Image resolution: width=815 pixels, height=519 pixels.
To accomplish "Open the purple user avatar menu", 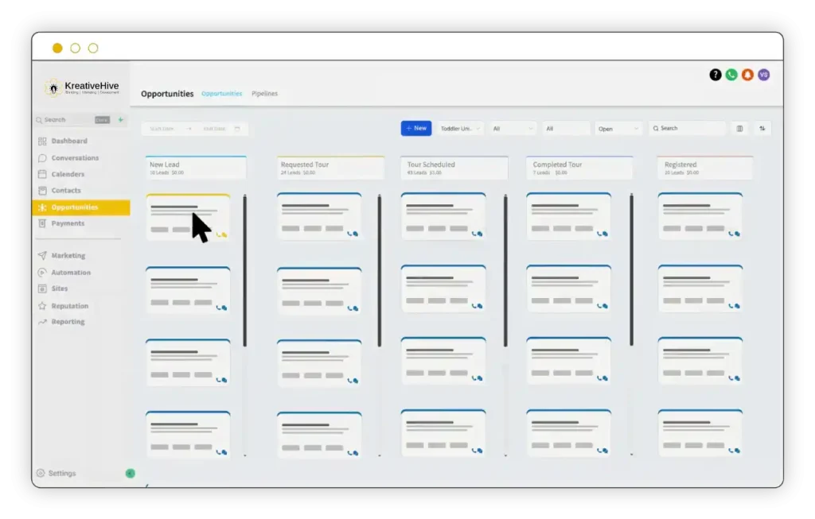I will 764,75.
